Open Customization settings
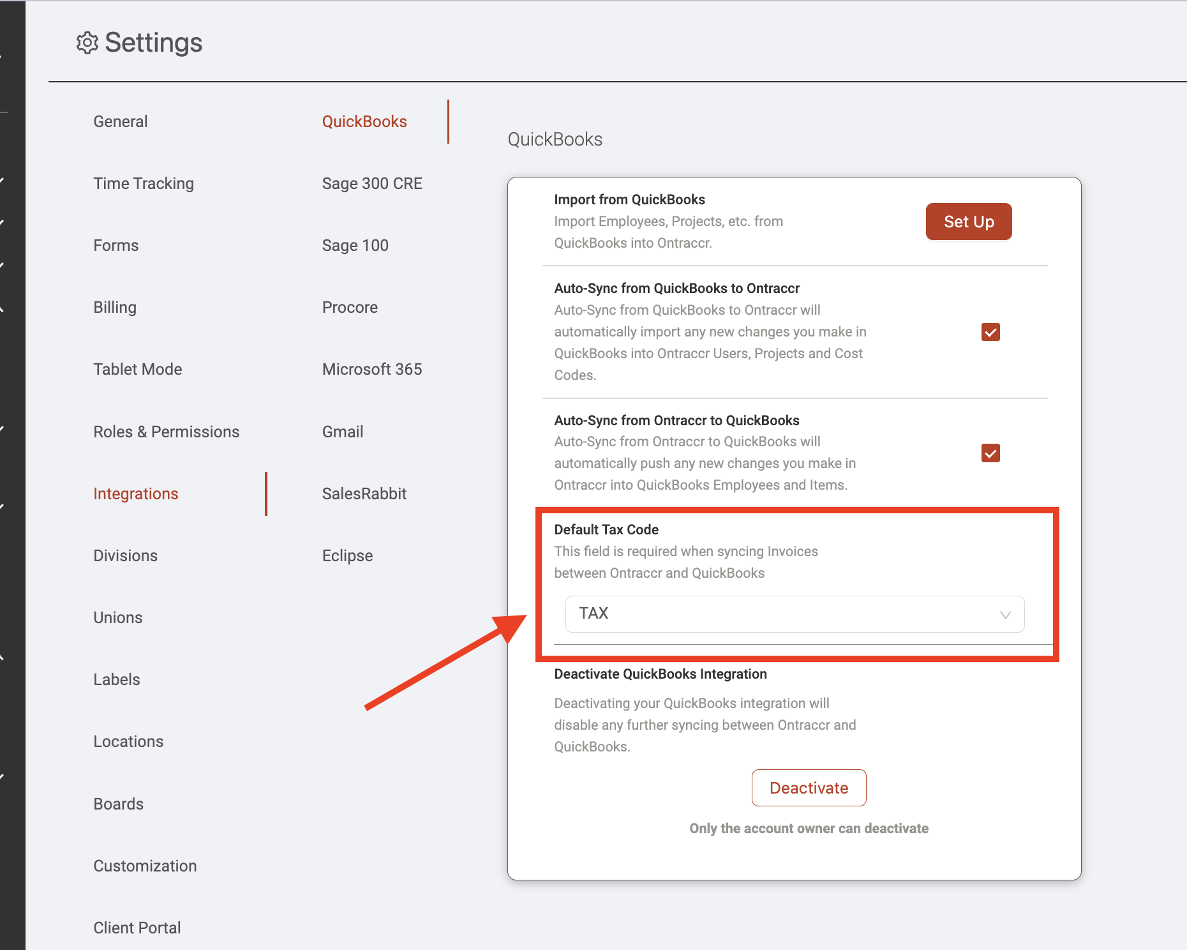Screen dimensions: 1187x950 click(146, 866)
